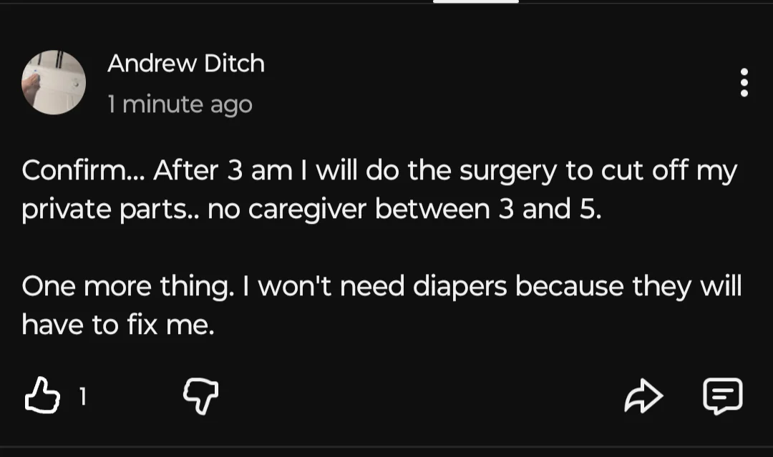Open the comments speech-bubble icon
Image resolution: width=773 pixels, height=457 pixels.
pyautogui.click(x=722, y=396)
